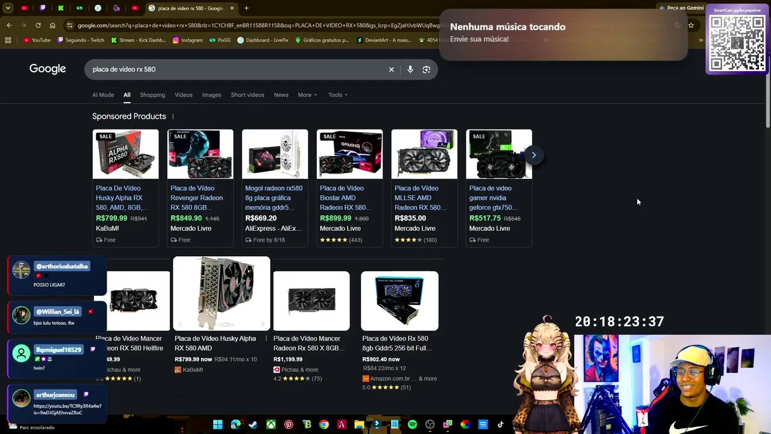The height and width of the screenshot is (434, 771).
Task: Open the browser home page
Action: [x=52, y=25]
